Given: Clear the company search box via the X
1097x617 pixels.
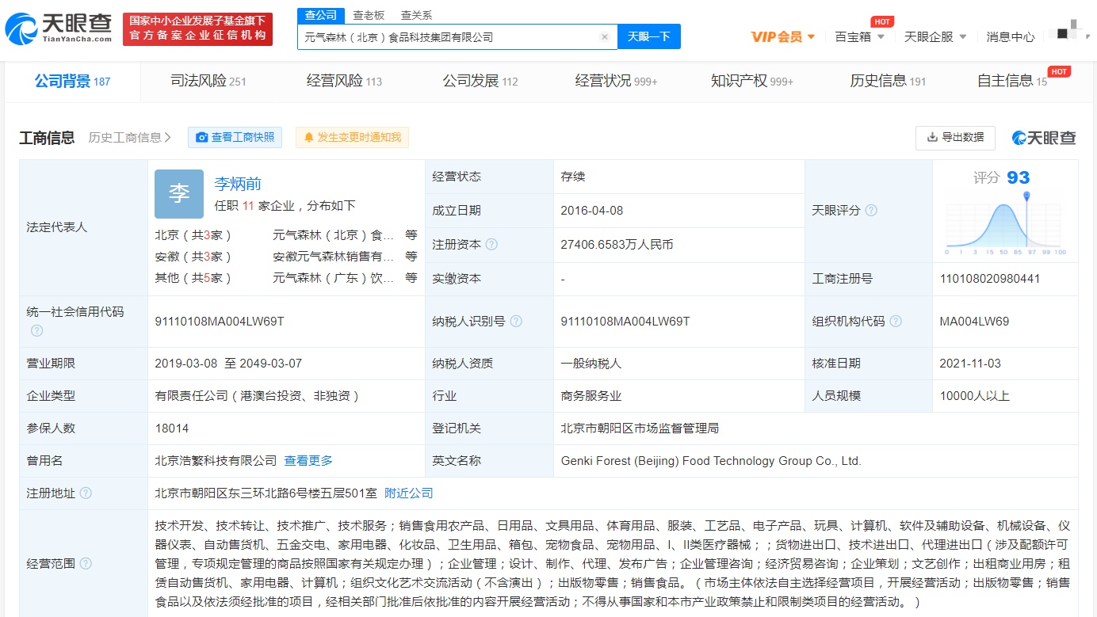Looking at the screenshot, I should [605, 36].
